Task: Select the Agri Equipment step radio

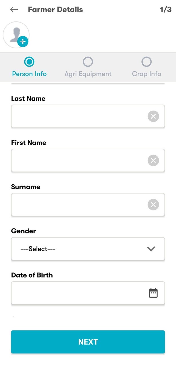Action: tap(88, 62)
